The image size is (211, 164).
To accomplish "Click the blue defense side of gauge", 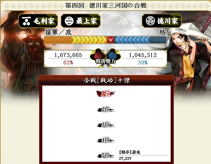I will [x=140, y=40].
